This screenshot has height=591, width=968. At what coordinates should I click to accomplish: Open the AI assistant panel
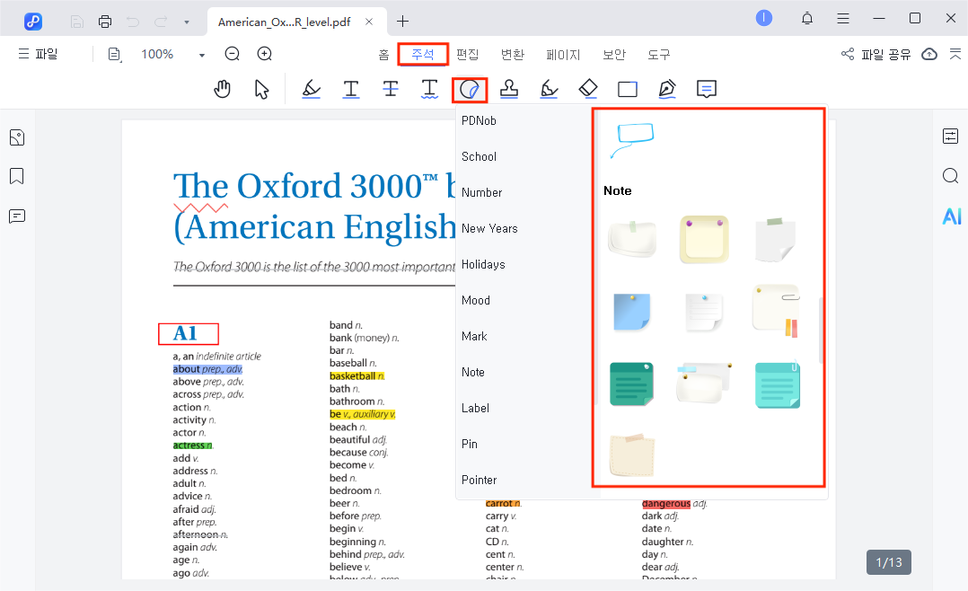pos(951,216)
